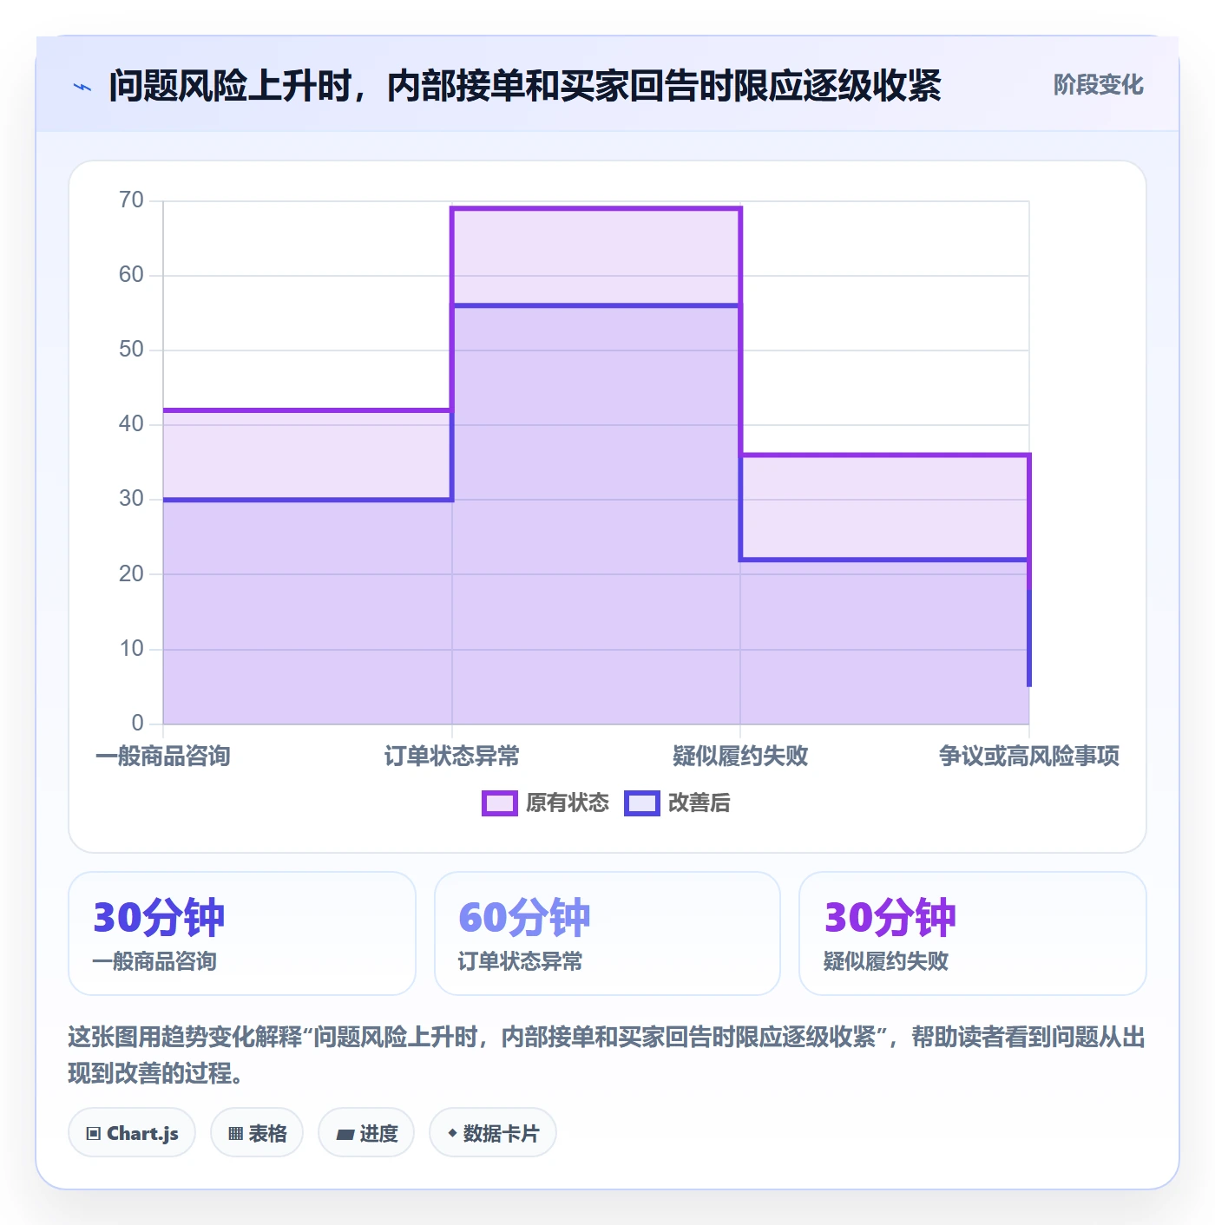Click the 改善后 legend label
Screen dimensions: 1215x1225
tap(699, 803)
